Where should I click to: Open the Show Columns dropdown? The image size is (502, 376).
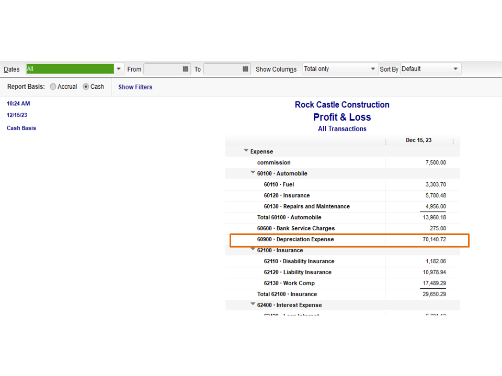tap(373, 69)
